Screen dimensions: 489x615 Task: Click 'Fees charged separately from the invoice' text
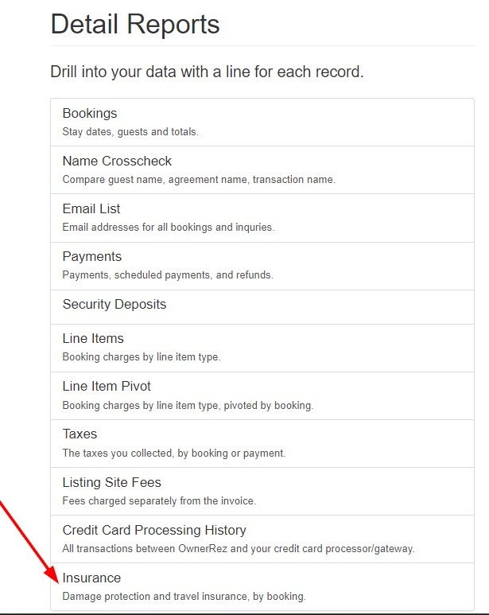pyautogui.click(x=159, y=500)
